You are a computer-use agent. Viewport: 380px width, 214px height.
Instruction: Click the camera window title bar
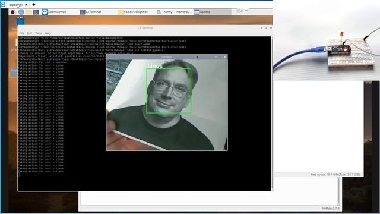coord(166,57)
